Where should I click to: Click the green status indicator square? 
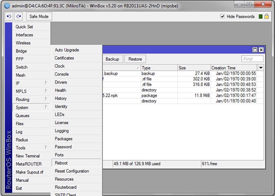[260, 16]
